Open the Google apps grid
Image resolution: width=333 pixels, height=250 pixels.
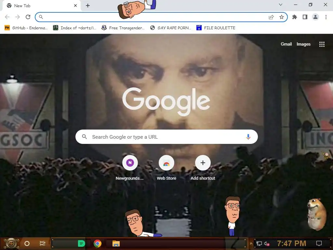[x=322, y=44]
